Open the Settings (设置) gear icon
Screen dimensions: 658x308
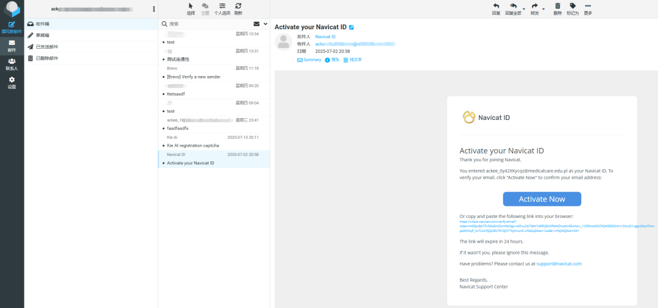tap(12, 80)
